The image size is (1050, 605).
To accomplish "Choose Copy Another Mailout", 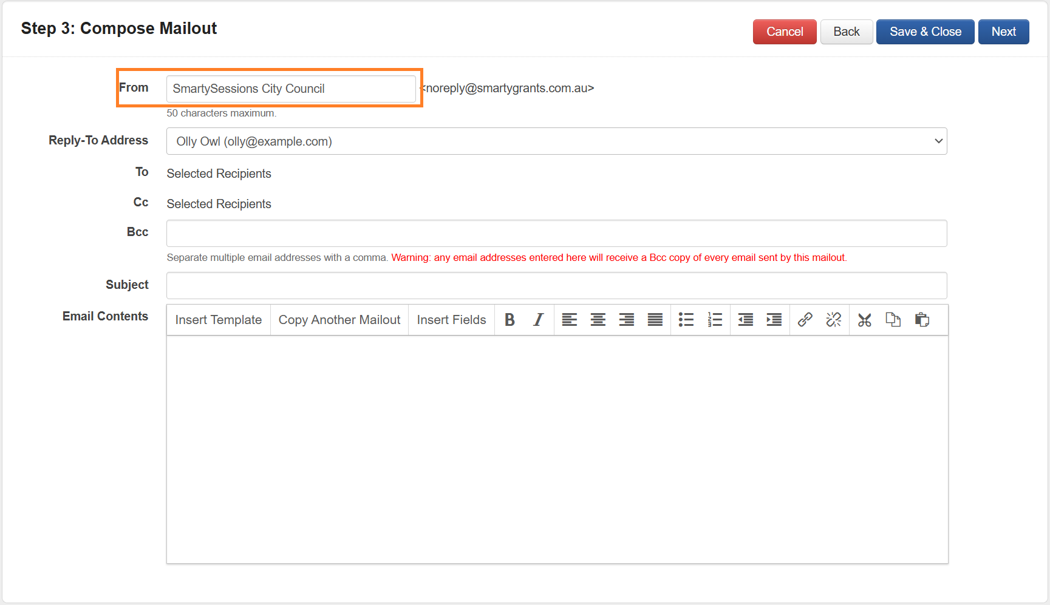I will pos(339,320).
